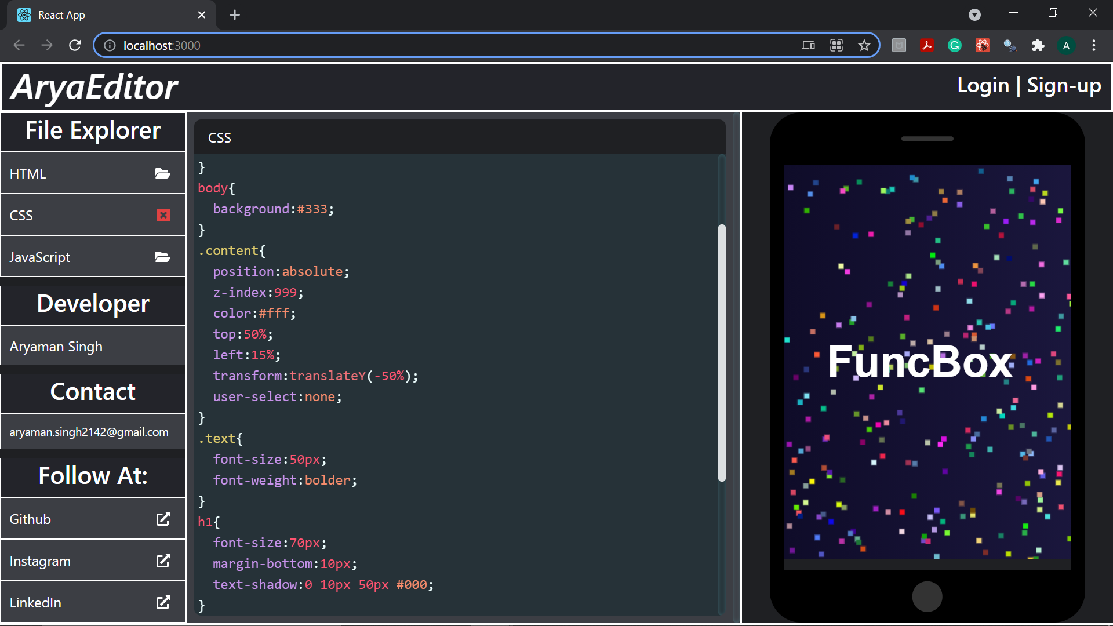Click the phone preview home button
Viewport: 1113px width, 626px height.
927,596
